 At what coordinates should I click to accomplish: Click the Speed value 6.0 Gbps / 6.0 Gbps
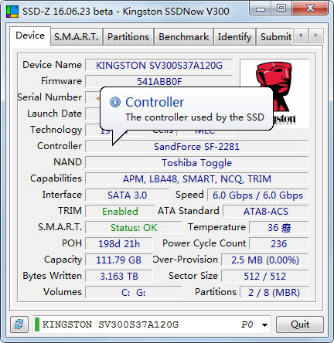coord(257,195)
